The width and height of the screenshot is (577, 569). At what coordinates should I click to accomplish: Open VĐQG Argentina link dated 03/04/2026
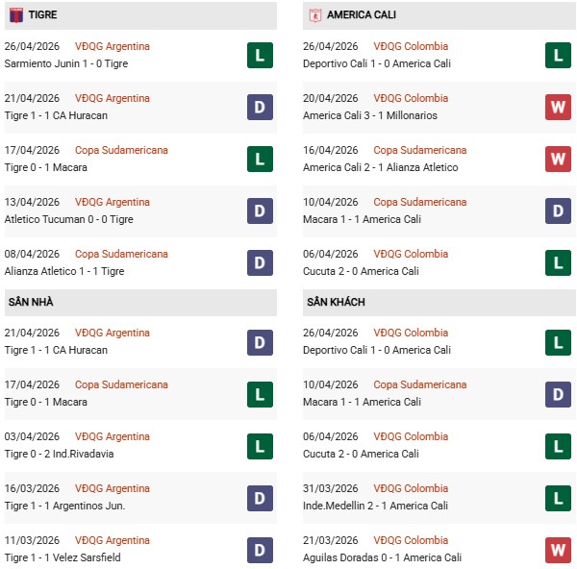[x=113, y=436]
